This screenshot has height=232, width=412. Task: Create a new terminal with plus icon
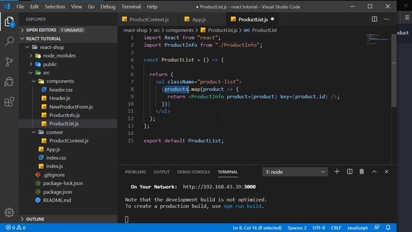click(x=337, y=172)
